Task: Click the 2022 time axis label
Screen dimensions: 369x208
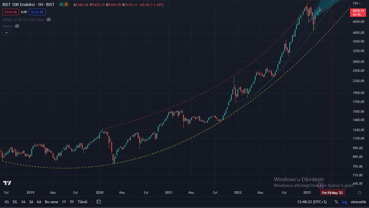Action: click(237, 193)
